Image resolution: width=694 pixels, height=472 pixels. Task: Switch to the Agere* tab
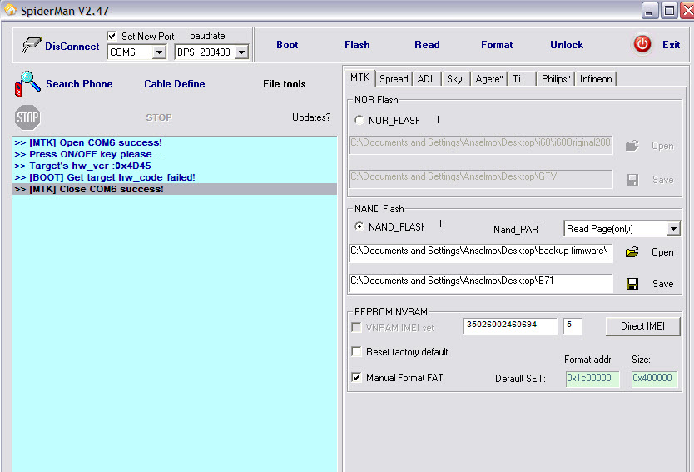click(489, 79)
